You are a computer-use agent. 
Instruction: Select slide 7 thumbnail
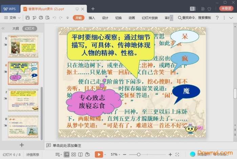coord(23,100)
